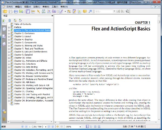
Task: Open the 视图(V) menu
Action: tap(28, 7)
